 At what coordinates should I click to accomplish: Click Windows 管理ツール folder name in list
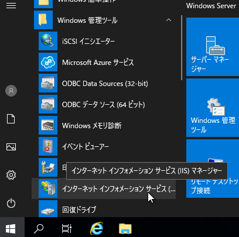coord(87,20)
